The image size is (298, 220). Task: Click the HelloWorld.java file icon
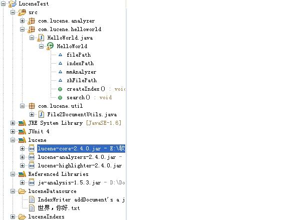tap(41, 38)
